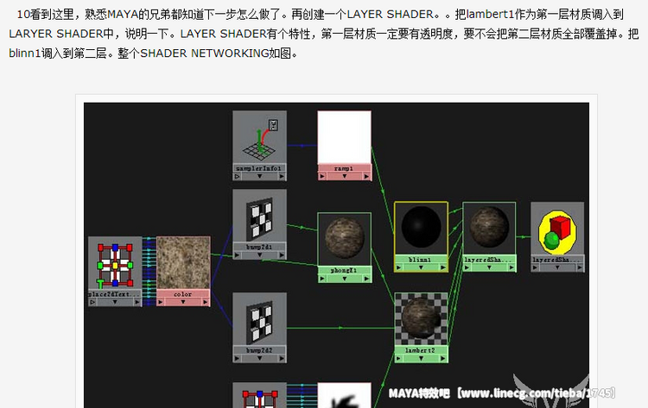Open the bump2d1 down-arrow menu
648x408 pixels.
coord(259,255)
